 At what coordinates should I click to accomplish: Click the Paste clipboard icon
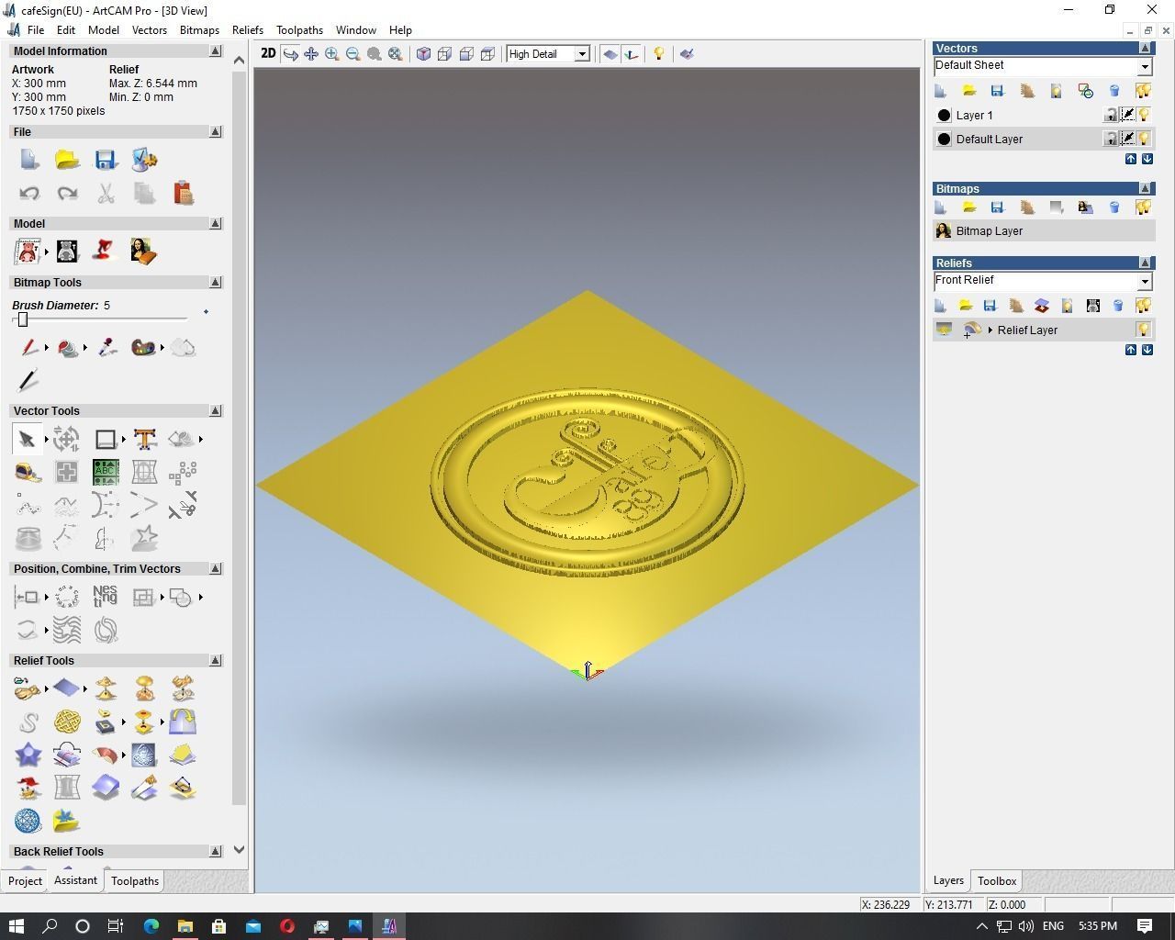[183, 193]
